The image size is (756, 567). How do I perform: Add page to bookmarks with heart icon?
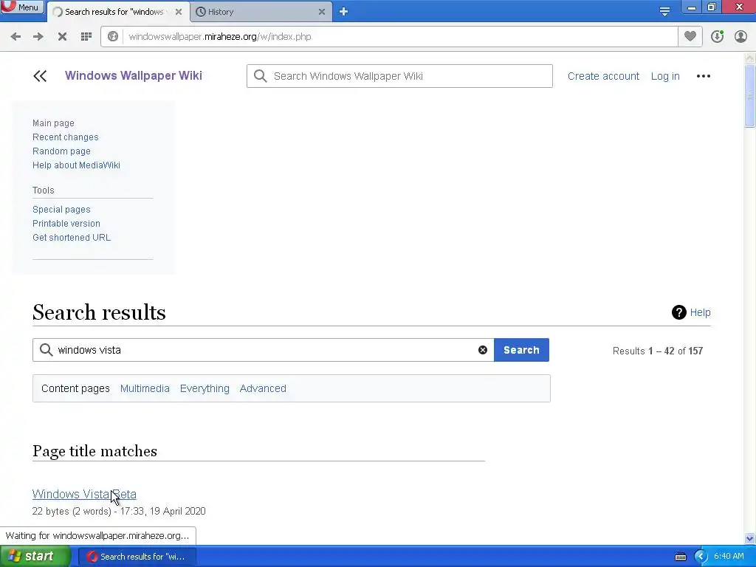[x=690, y=36]
